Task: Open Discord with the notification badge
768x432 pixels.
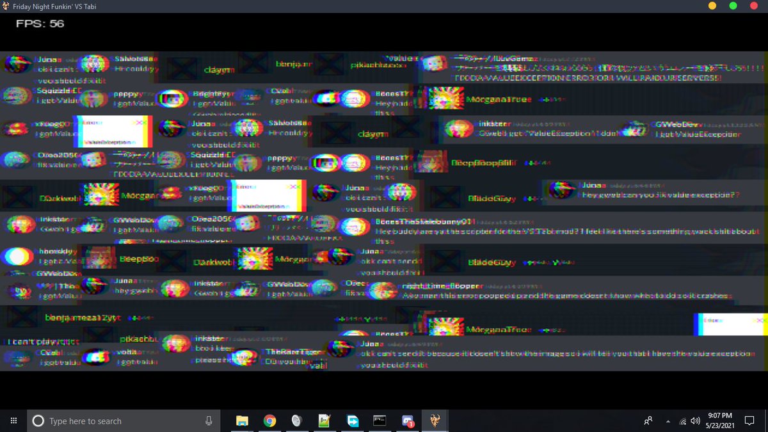Action: (x=408, y=420)
